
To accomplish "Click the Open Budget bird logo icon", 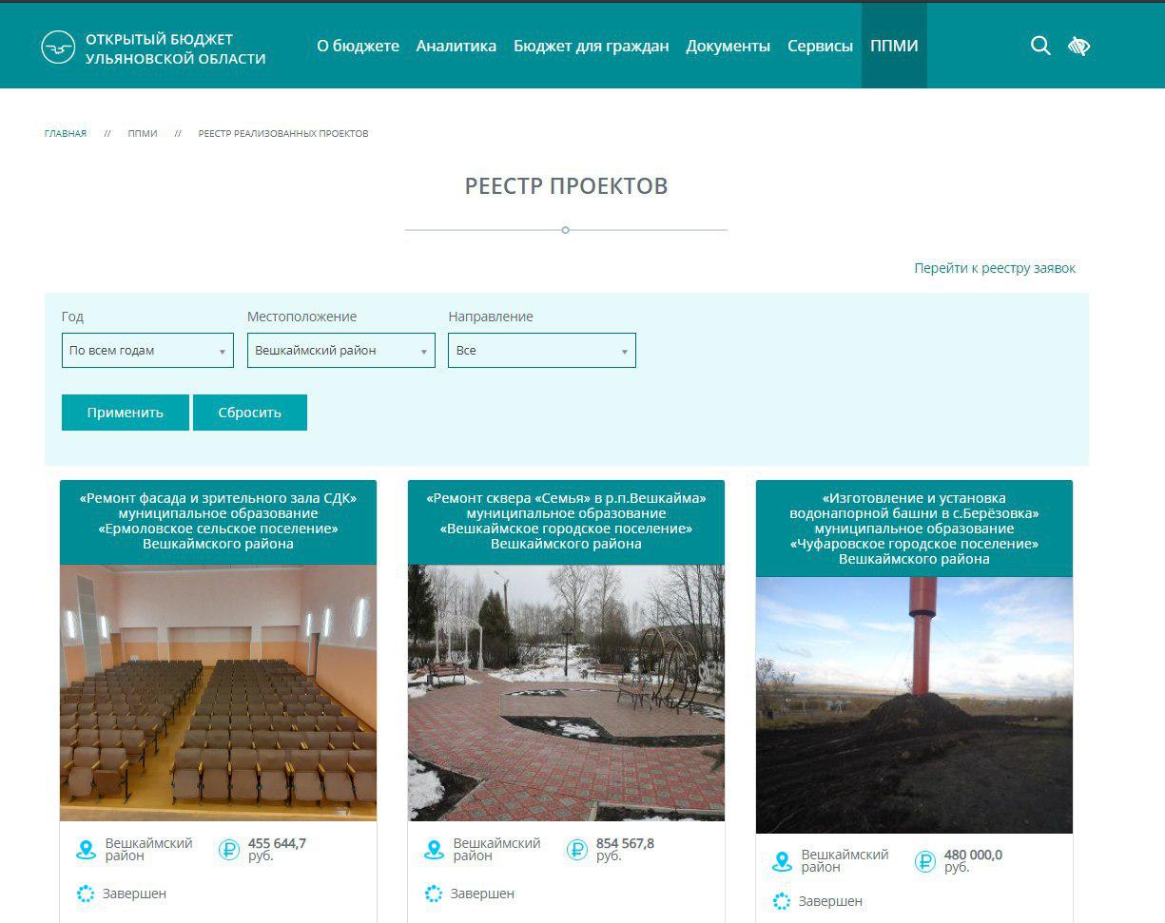I will click(58, 47).
